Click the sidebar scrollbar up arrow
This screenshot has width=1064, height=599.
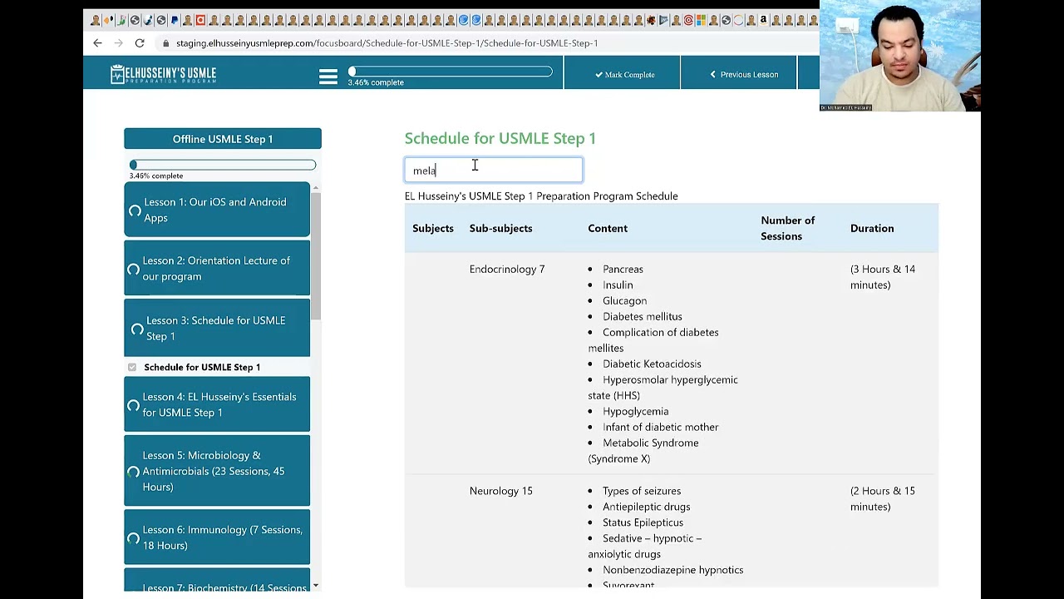[x=315, y=188]
